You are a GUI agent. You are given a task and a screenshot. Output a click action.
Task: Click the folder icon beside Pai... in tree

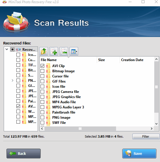point(24,101)
